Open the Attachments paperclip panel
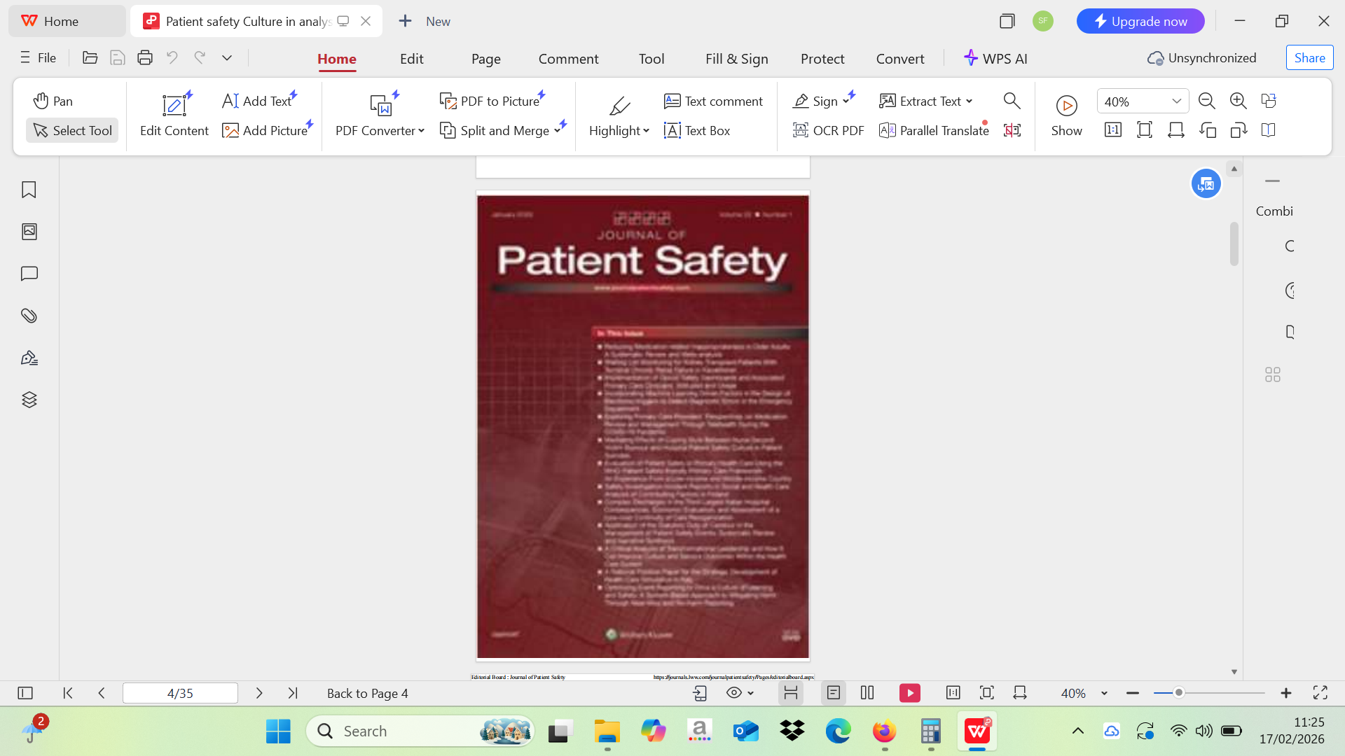Viewport: 1345px width, 756px height. pyautogui.click(x=29, y=316)
